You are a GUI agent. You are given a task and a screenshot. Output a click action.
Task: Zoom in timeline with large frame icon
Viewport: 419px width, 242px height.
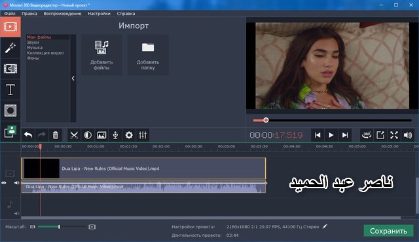coord(92,227)
